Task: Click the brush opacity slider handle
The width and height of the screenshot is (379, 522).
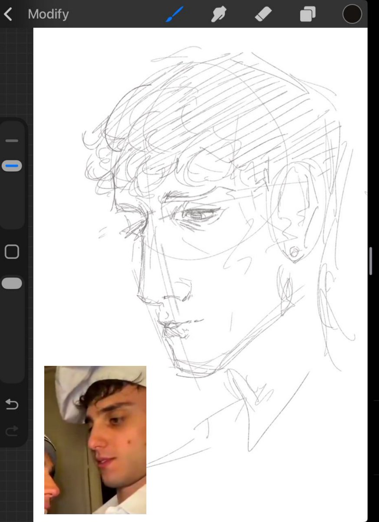Action: (12, 284)
